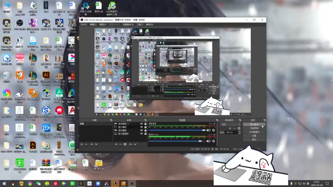This screenshot has width=333, height=187.
Task: Remove the scene transition with the minus icon
Action: pyautogui.click(x=234, y=128)
